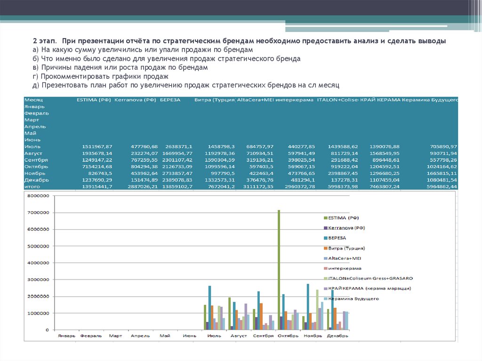Select the итого row label
The width and height of the screenshot is (482, 361).
click(32, 186)
